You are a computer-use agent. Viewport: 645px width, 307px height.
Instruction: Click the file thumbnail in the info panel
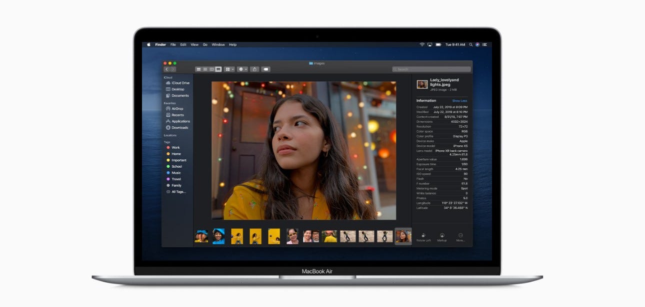422,84
